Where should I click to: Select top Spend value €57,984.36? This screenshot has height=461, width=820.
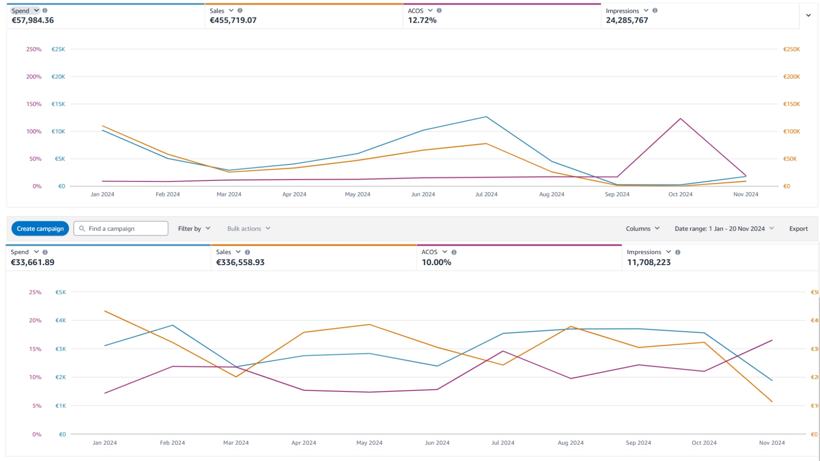[x=33, y=20]
